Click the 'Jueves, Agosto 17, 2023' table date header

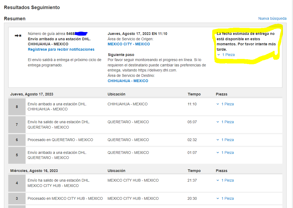pos(32,94)
